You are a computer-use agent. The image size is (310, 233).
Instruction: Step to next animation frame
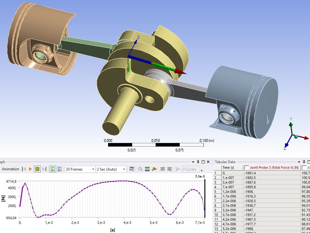tap(44, 169)
